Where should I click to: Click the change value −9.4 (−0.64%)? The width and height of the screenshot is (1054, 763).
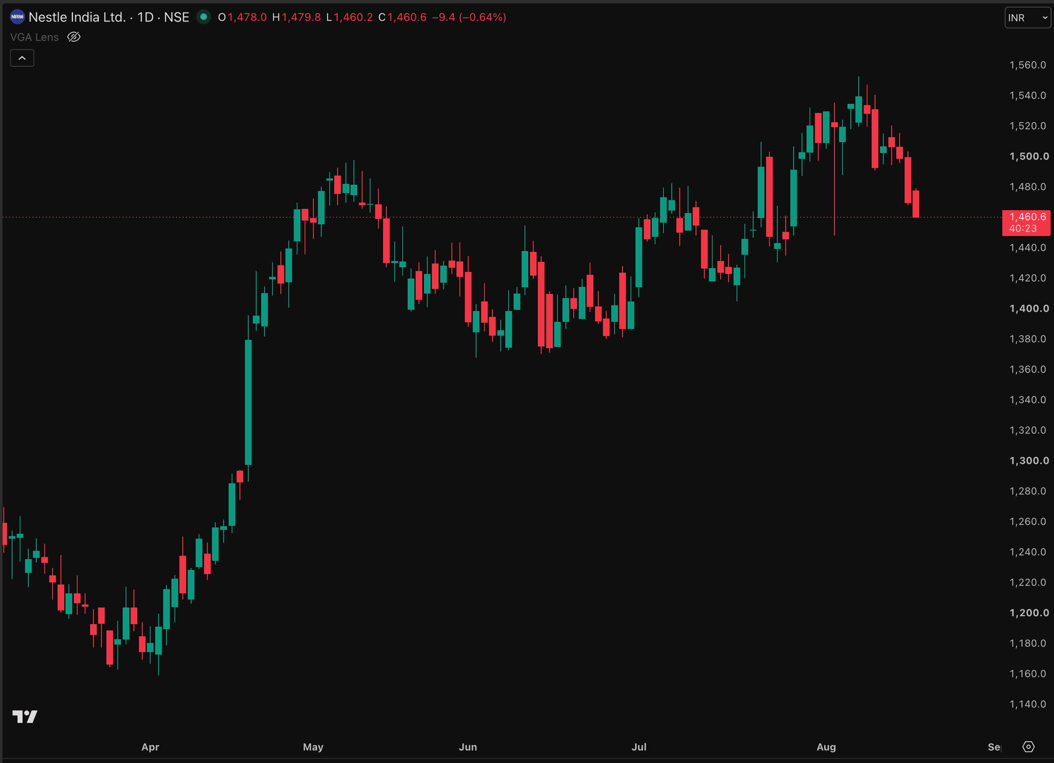click(x=469, y=17)
